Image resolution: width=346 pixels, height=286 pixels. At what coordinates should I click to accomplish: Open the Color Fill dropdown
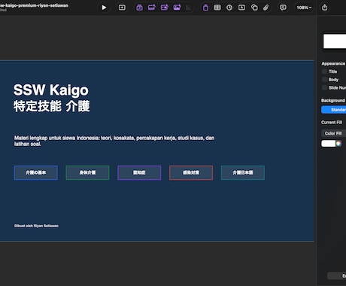pos(334,133)
